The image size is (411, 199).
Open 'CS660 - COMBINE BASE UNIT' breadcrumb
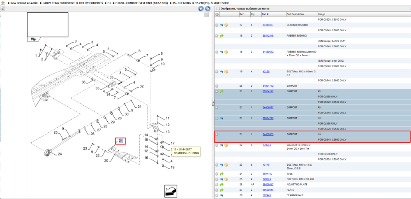(x=141, y=3)
